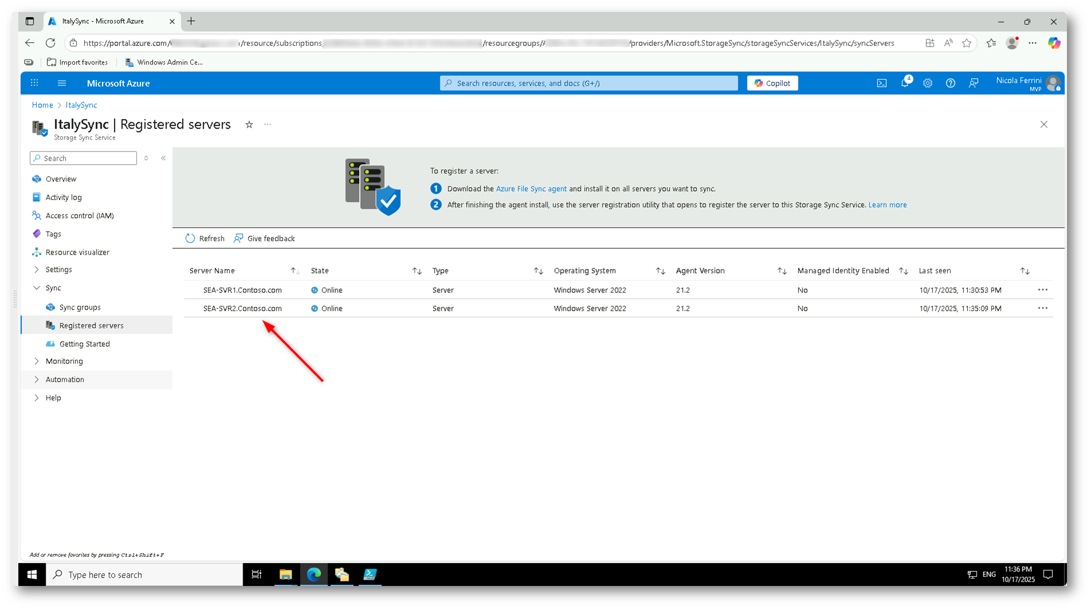Click the Azure search resources field
The width and height of the screenshot is (1091, 610).
589,83
